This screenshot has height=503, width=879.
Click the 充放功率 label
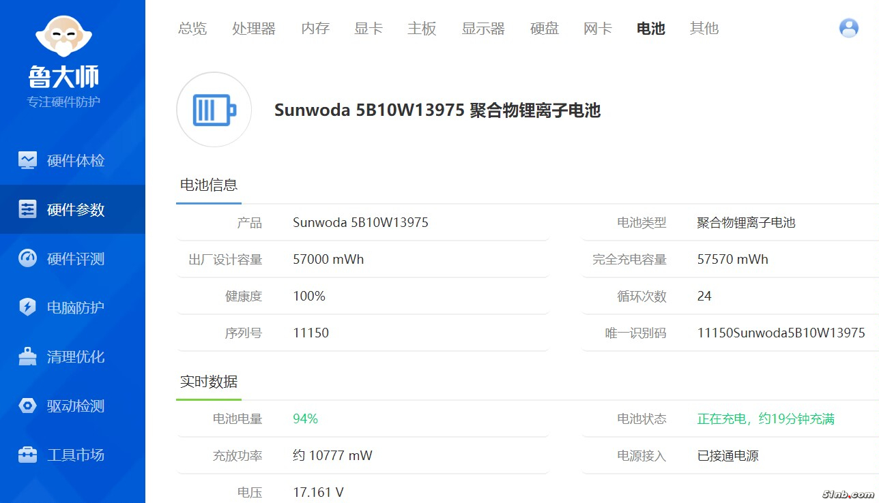coord(237,455)
